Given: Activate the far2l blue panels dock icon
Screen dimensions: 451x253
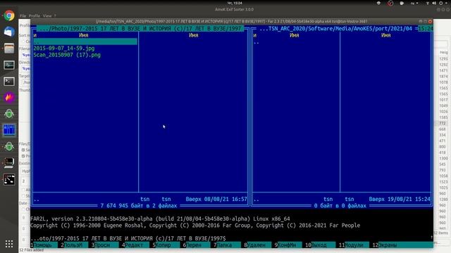Looking at the screenshot, I should pos(9,130).
